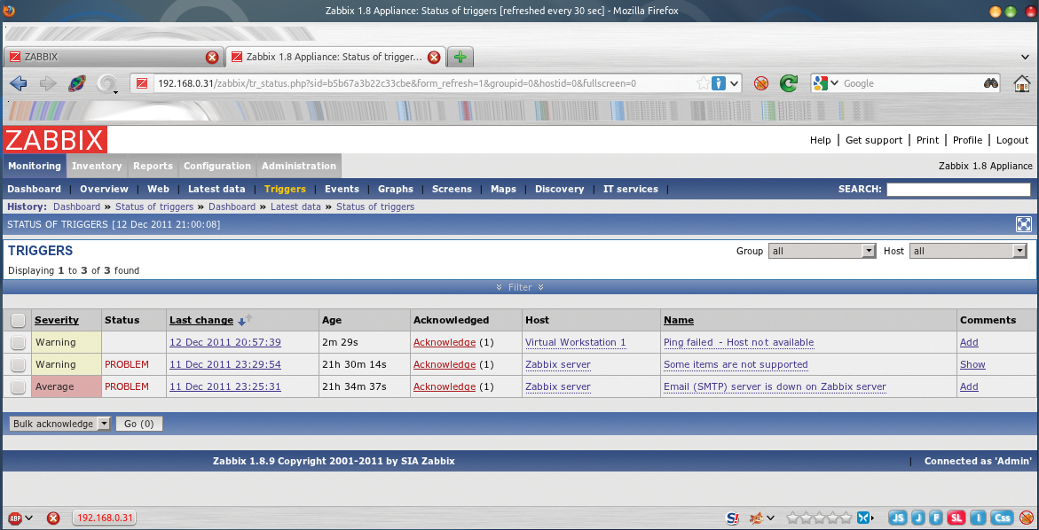Click the Logout link
Image resolution: width=1039 pixels, height=530 pixels.
pos(1012,140)
